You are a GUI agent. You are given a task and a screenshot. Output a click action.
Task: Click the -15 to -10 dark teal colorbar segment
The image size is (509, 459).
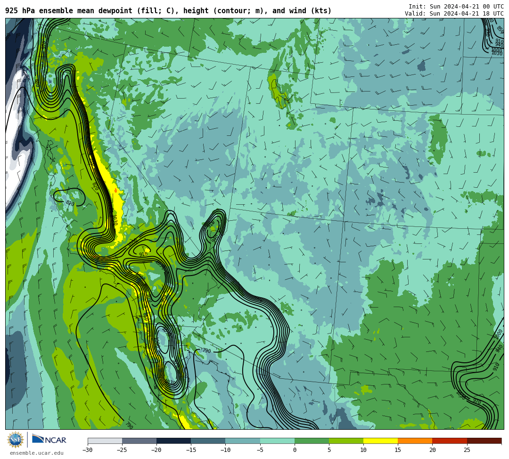point(208,441)
